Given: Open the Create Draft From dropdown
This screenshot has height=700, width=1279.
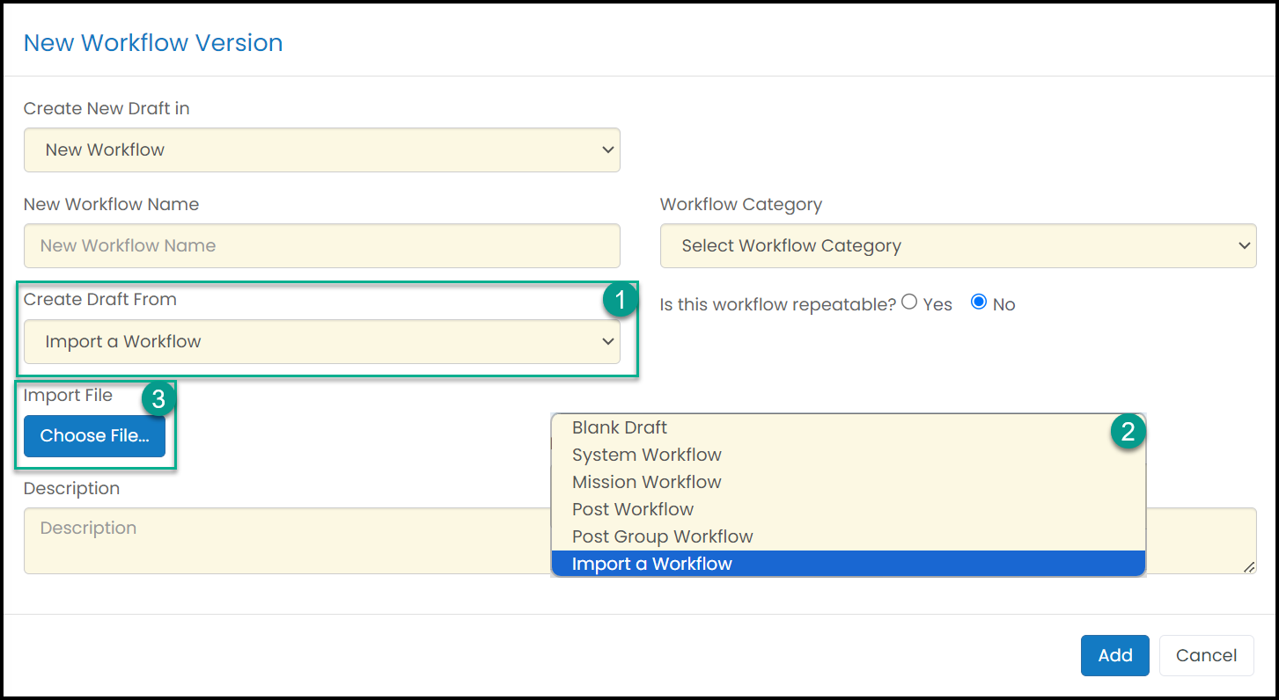Looking at the screenshot, I should tap(321, 341).
